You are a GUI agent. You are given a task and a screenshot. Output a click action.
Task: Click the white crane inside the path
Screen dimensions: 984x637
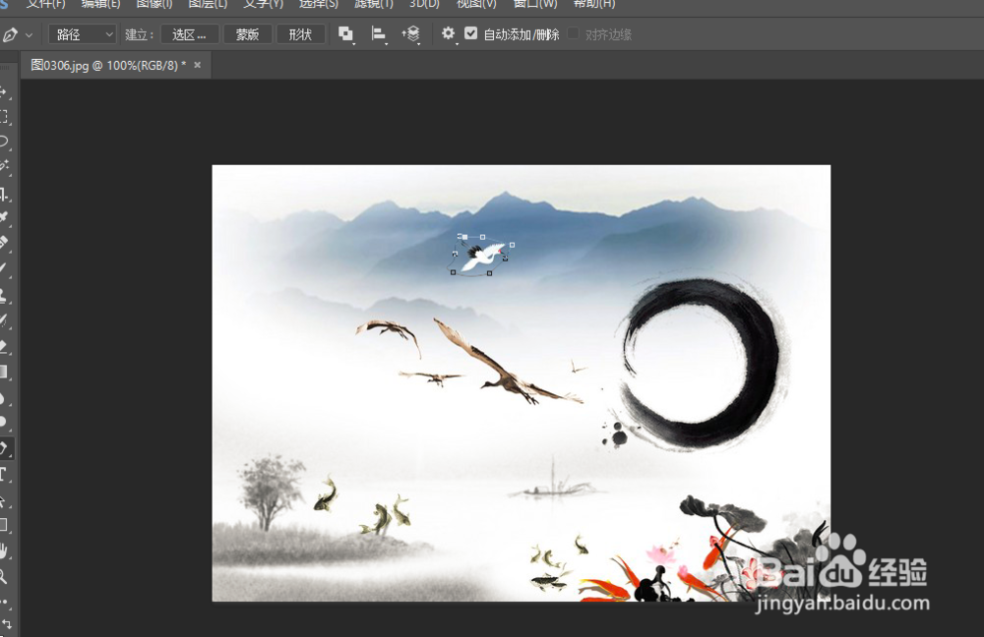[x=482, y=258]
